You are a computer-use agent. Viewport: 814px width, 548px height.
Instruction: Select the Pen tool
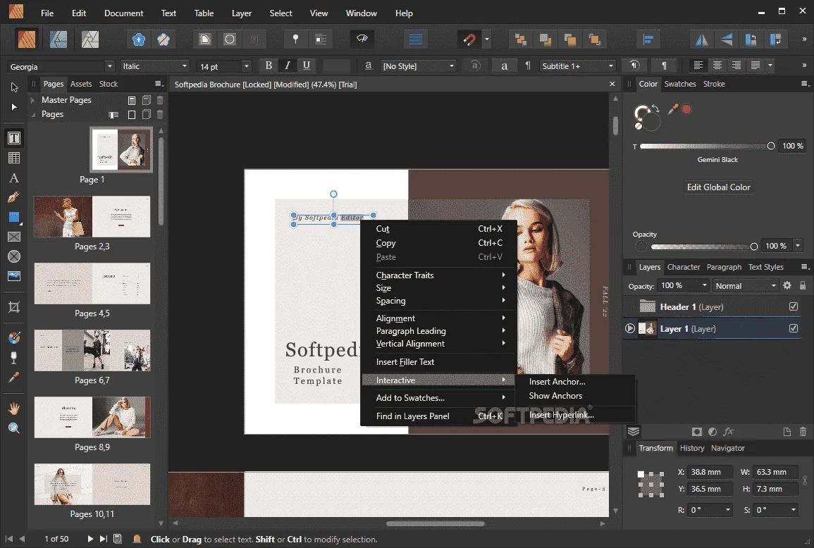14,197
